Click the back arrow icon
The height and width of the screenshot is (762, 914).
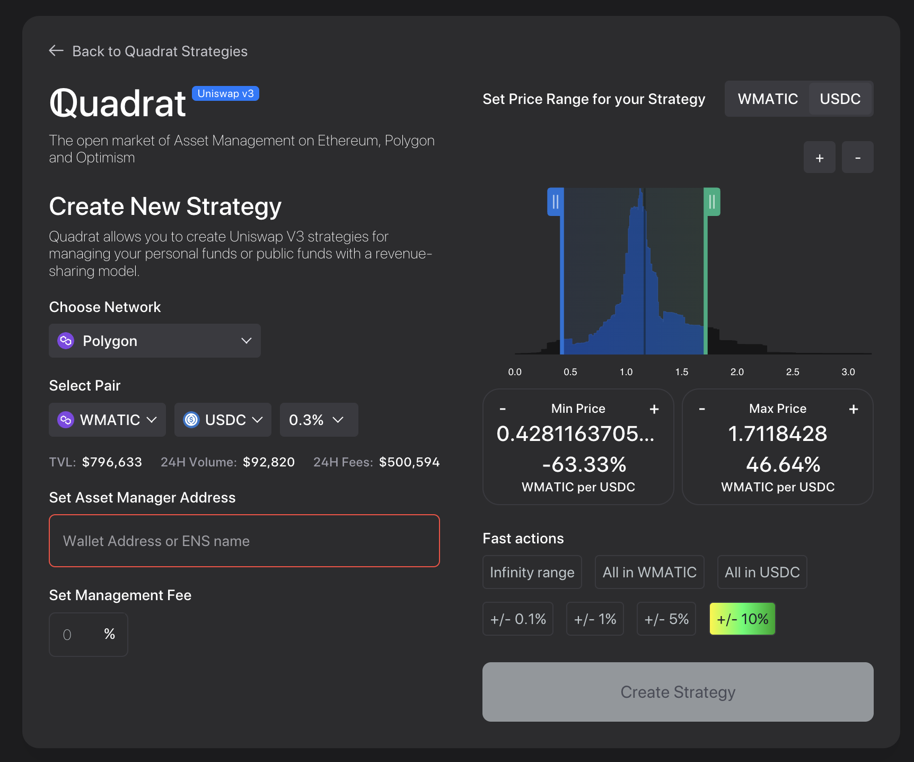[56, 51]
